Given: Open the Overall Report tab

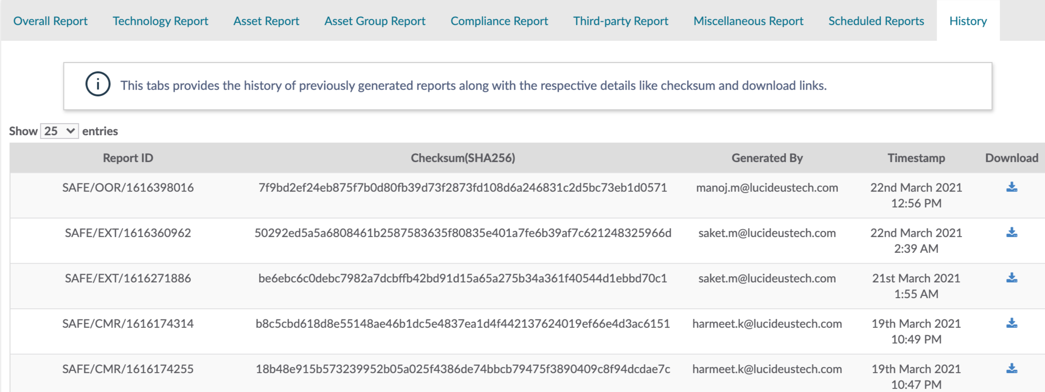Looking at the screenshot, I should click(x=50, y=21).
